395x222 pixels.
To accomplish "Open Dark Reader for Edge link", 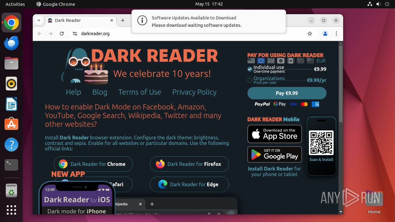I will click(x=189, y=184).
